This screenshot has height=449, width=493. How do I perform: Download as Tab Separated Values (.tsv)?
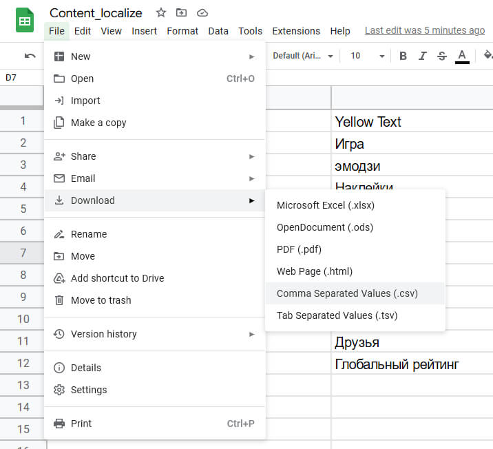click(355, 315)
